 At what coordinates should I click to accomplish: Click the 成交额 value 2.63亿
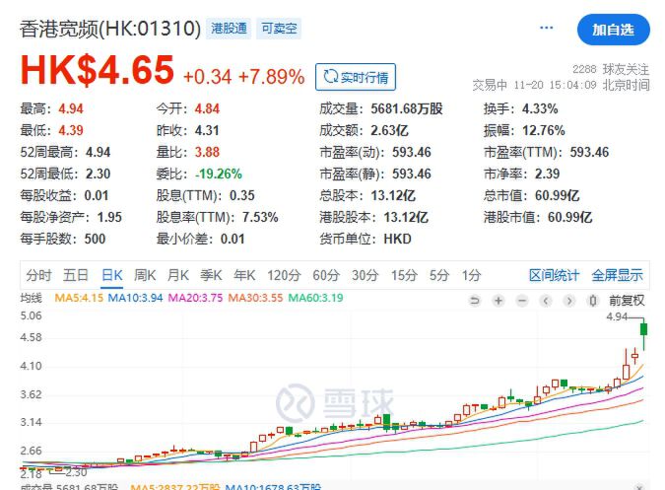[389, 131]
